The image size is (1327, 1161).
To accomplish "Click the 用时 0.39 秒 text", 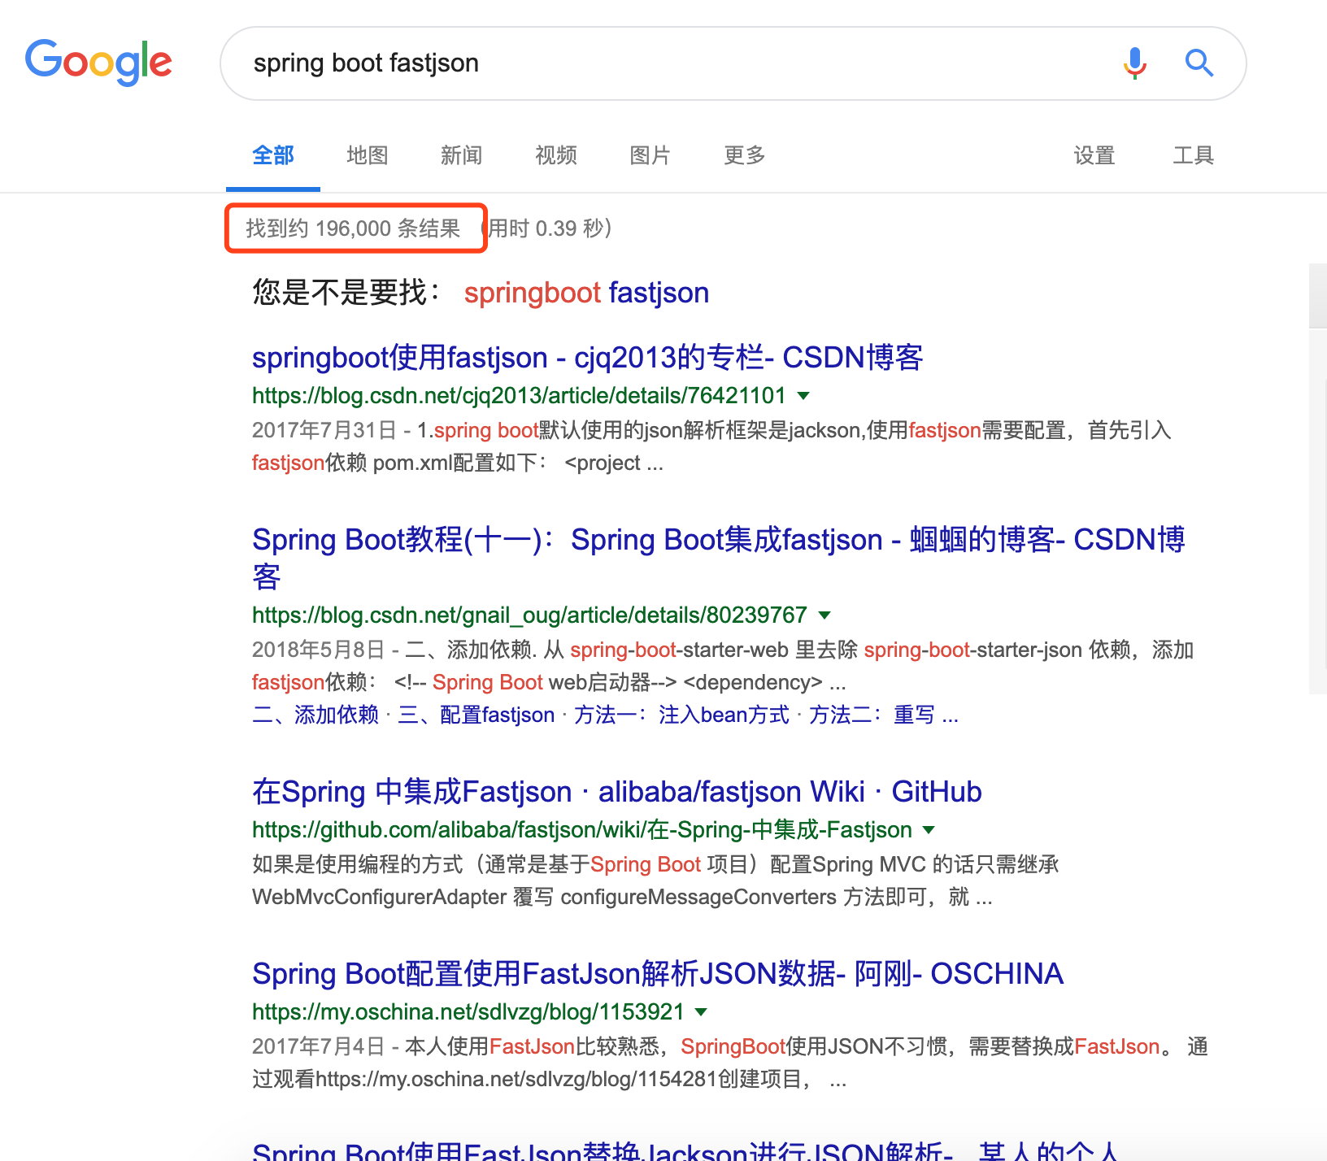I will [x=549, y=228].
